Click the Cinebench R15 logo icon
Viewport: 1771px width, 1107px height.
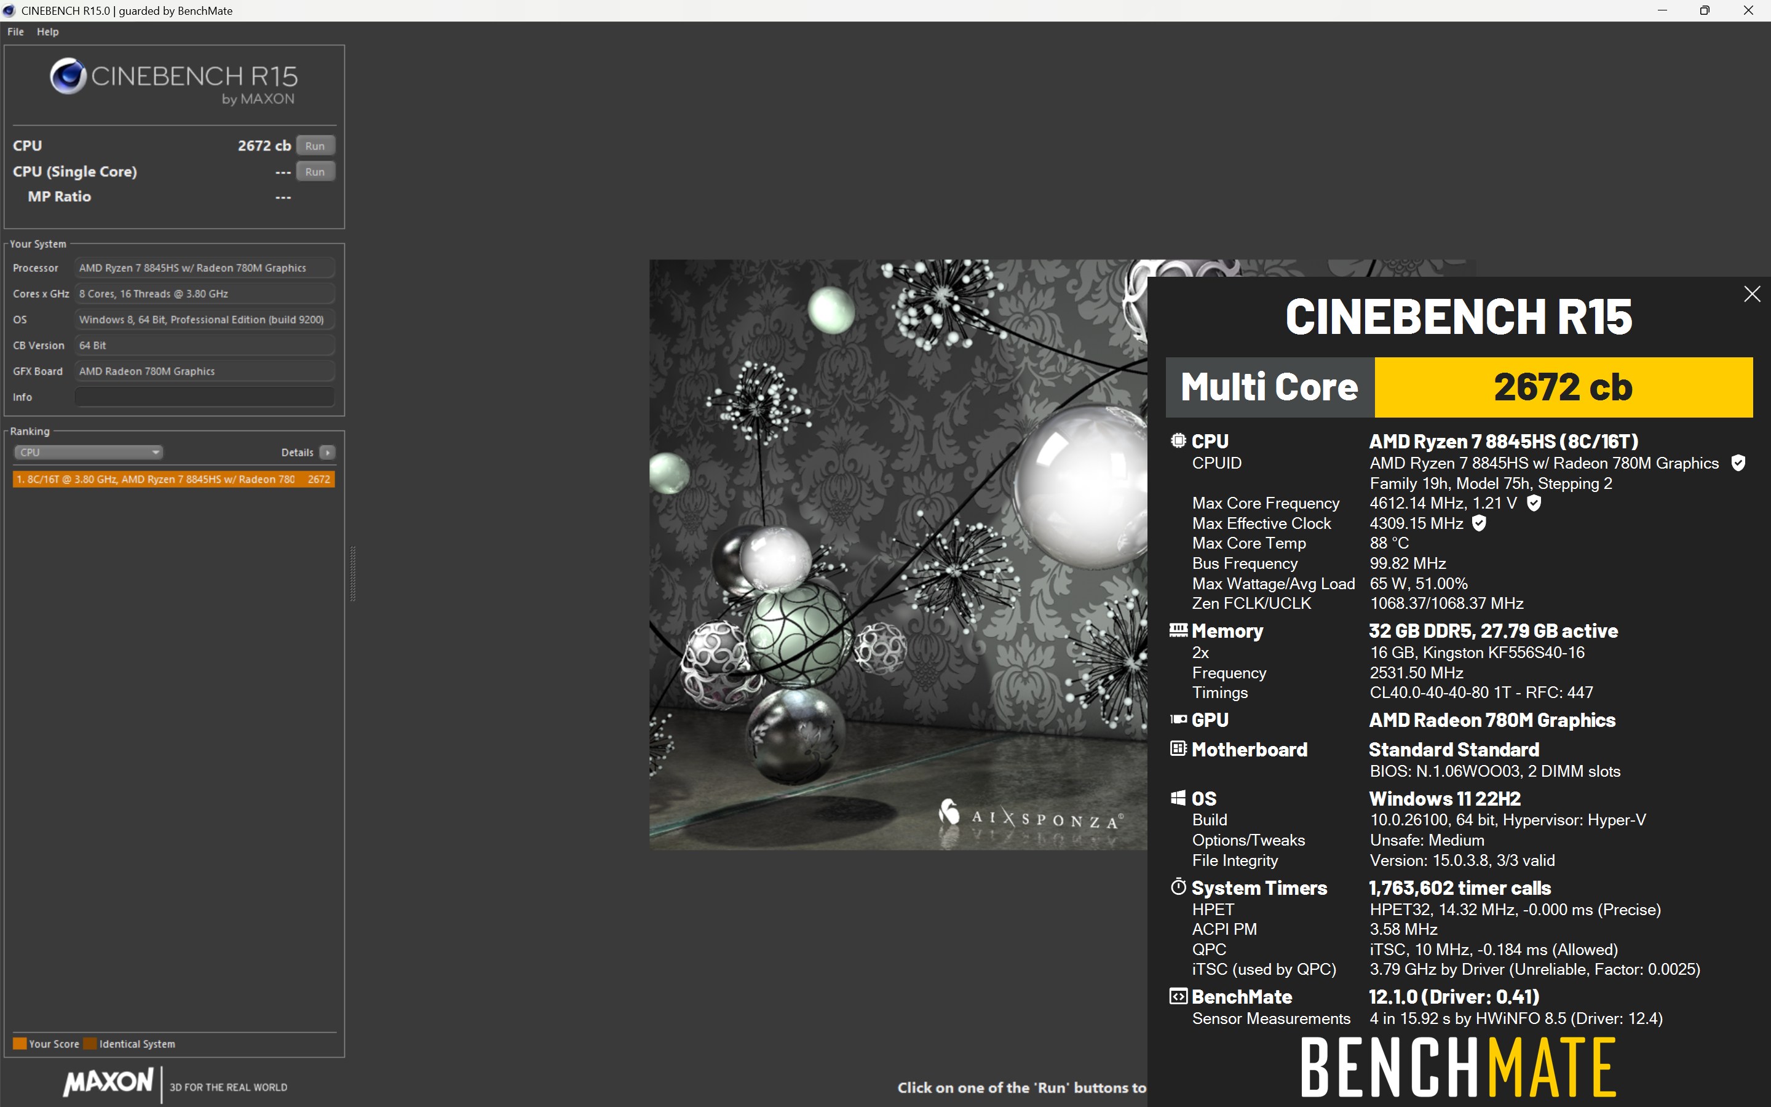[x=68, y=76]
